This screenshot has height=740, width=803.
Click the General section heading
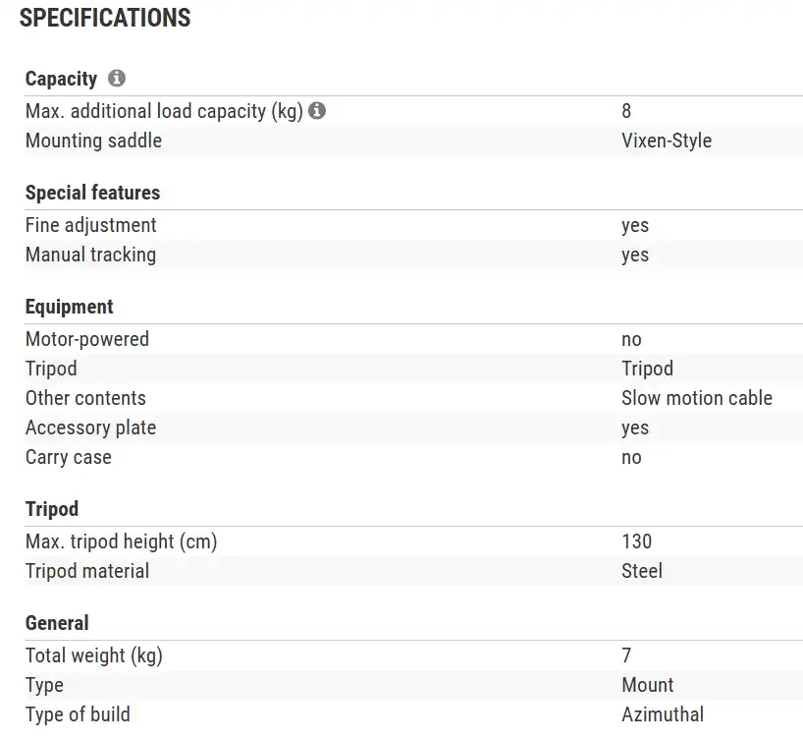tap(57, 623)
